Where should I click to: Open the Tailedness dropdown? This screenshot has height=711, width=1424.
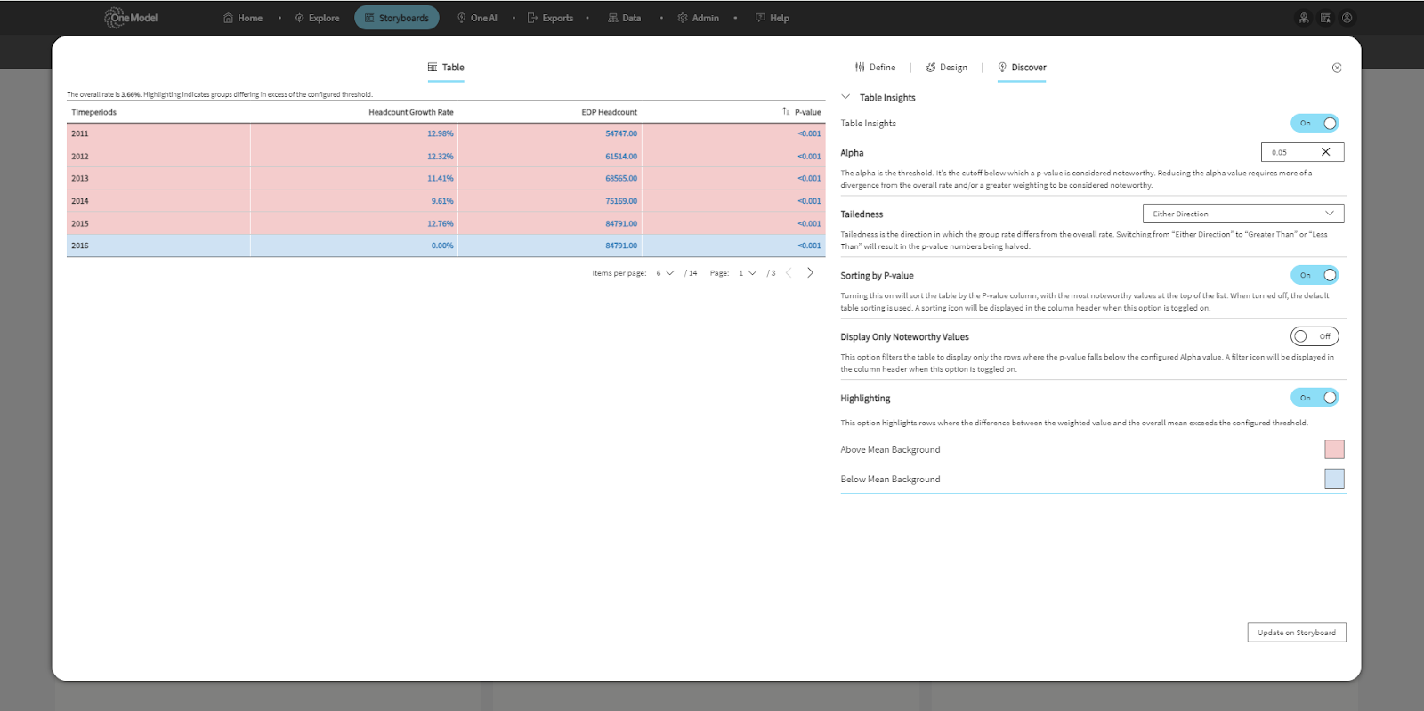(x=1242, y=214)
